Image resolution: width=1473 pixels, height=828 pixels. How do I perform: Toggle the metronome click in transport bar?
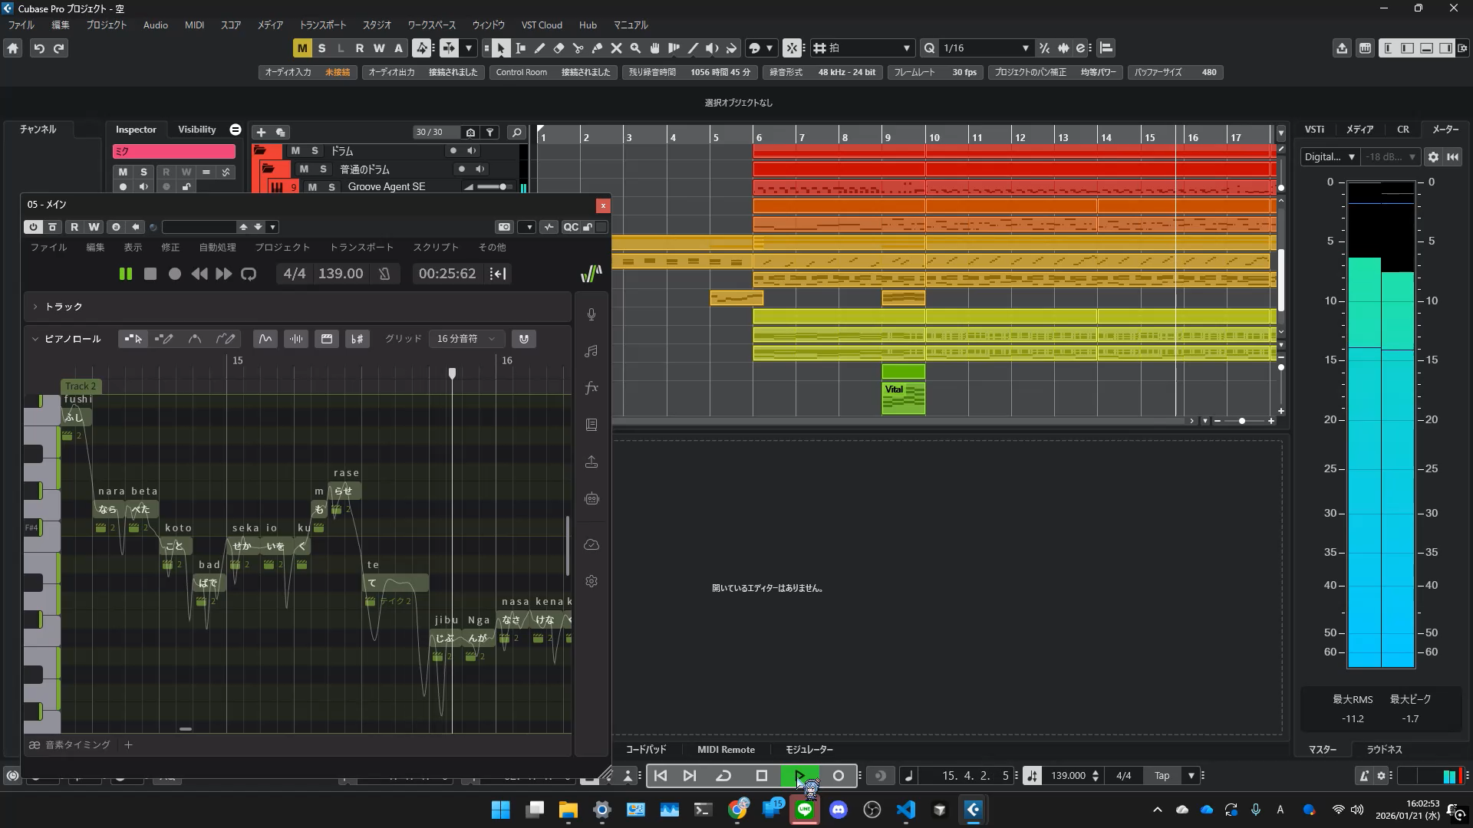1364,776
